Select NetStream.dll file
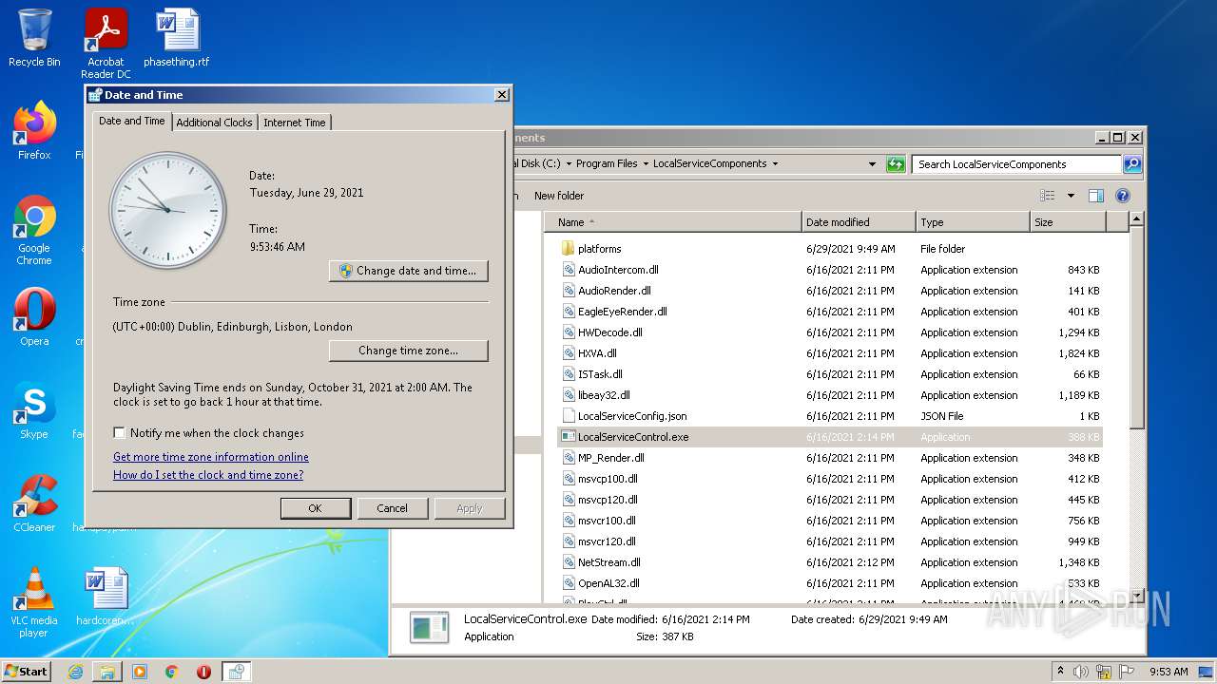Viewport: 1217px width, 684px height. pyautogui.click(x=830, y=562)
